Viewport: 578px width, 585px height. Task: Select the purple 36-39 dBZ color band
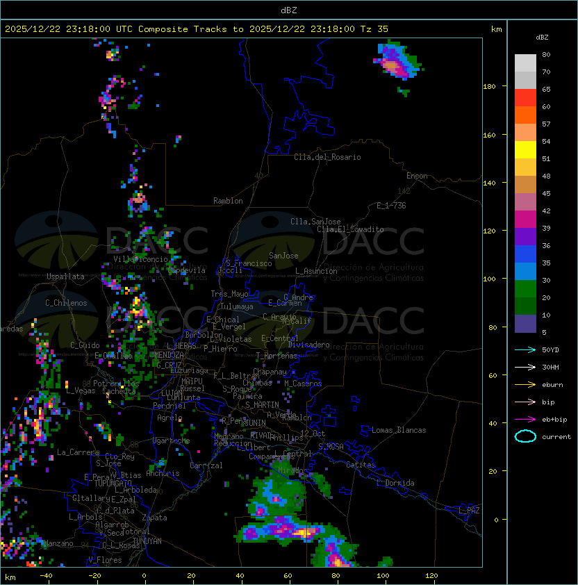[x=525, y=236]
